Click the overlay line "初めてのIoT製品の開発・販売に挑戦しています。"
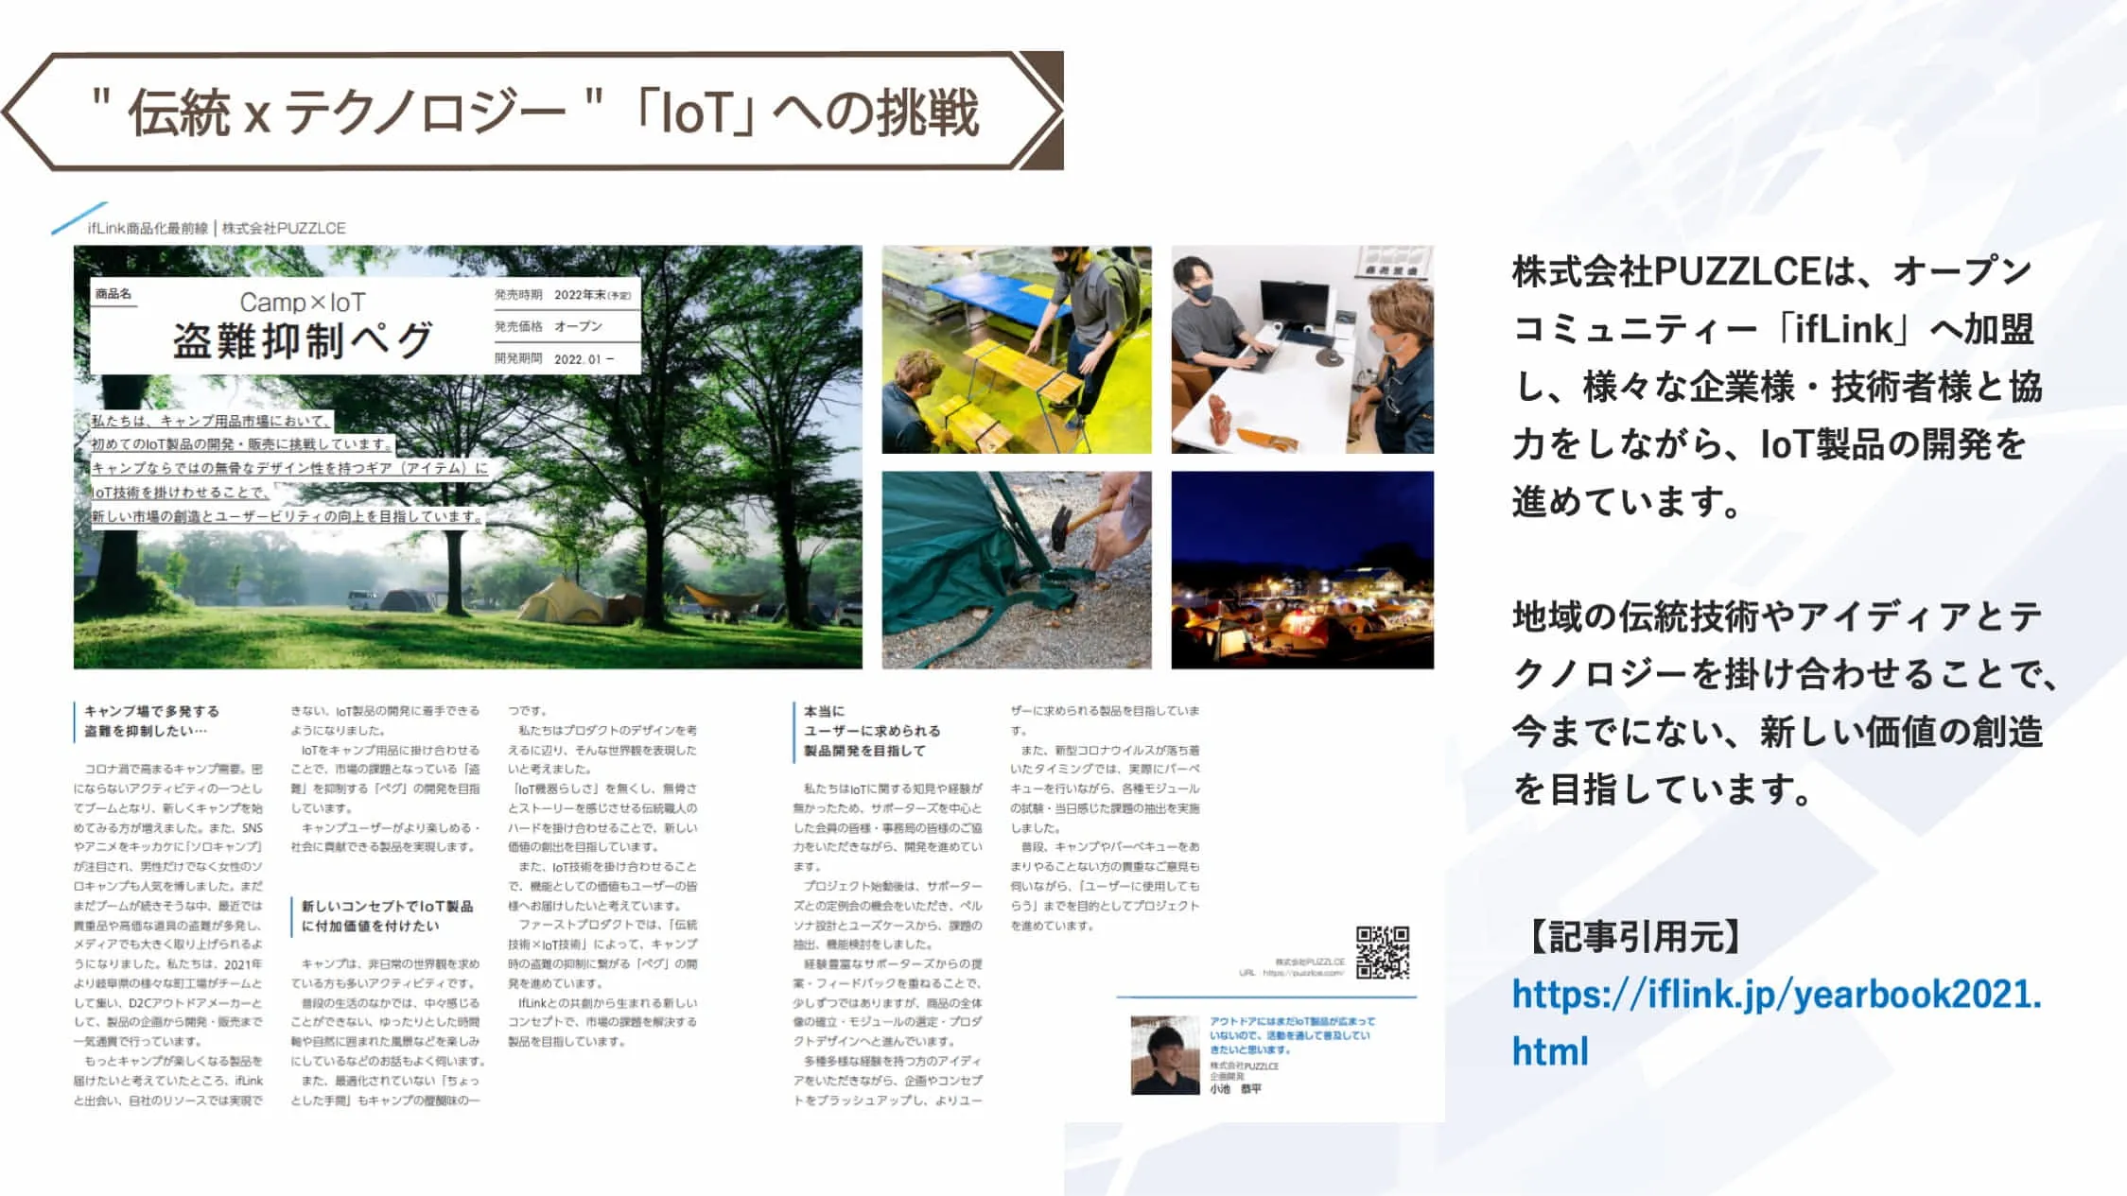 click(x=242, y=444)
